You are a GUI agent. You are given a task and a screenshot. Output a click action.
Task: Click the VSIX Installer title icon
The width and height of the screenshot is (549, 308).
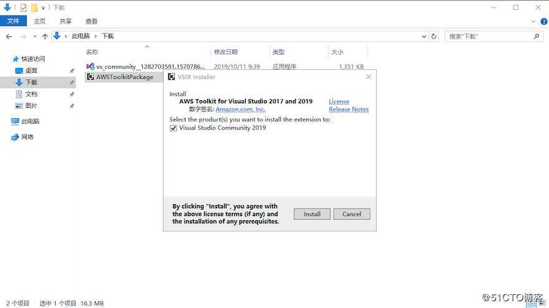(171, 77)
